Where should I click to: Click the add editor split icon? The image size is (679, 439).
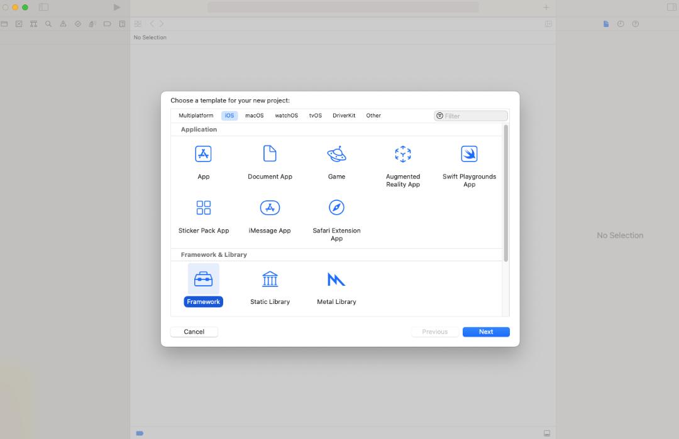[548, 24]
